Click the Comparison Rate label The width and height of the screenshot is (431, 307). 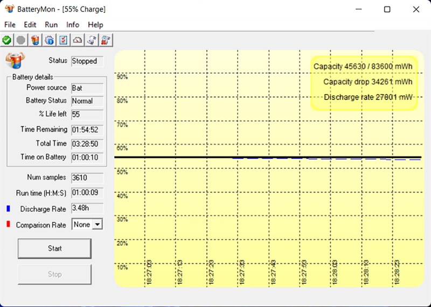(x=41, y=225)
